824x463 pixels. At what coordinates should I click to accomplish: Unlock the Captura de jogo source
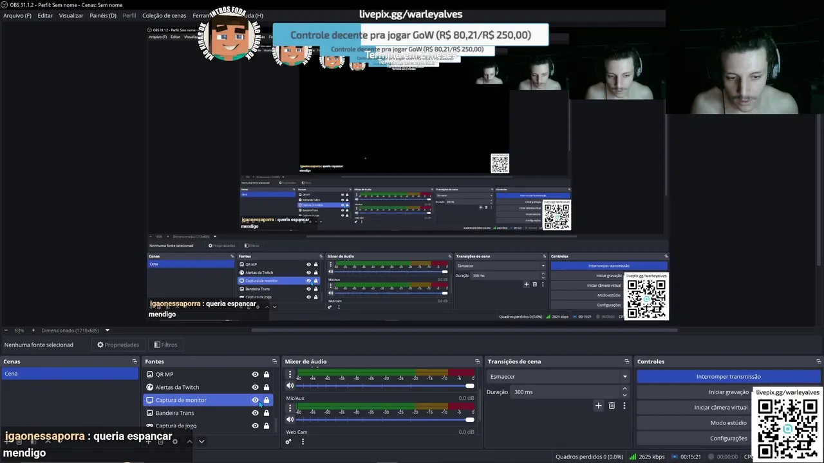(x=267, y=426)
